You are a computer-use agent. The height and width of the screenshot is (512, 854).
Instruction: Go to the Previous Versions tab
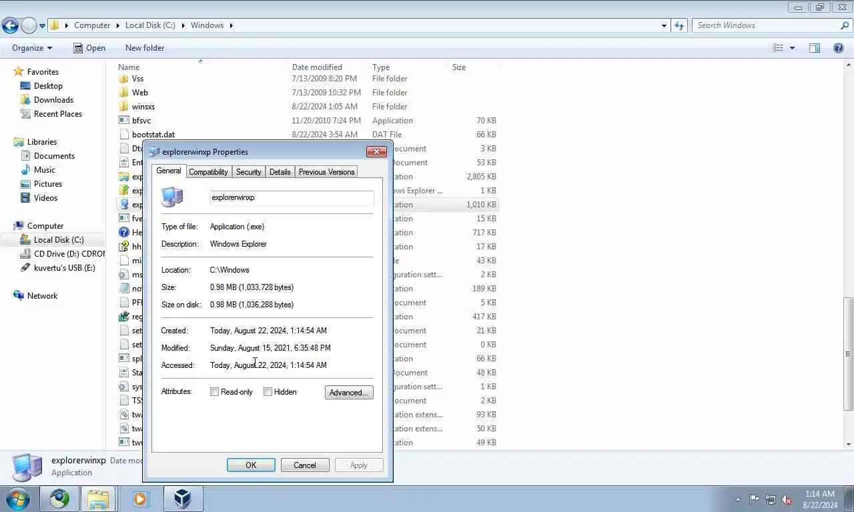(326, 172)
